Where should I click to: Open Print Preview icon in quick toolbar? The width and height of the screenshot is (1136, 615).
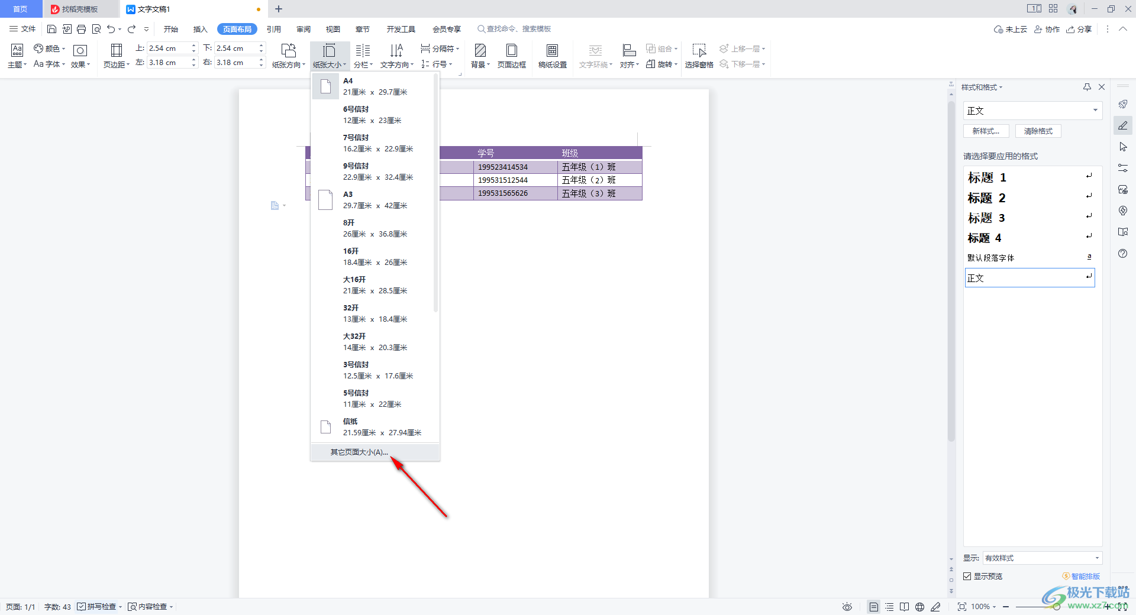click(x=96, y=29)
